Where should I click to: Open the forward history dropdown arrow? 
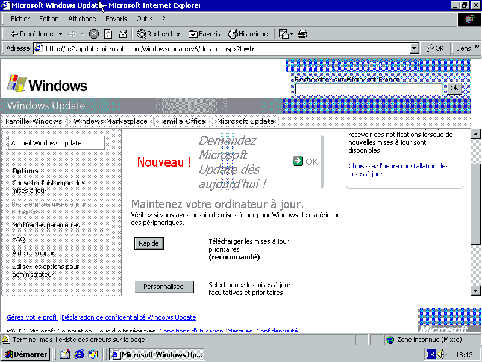pos(83,34)
